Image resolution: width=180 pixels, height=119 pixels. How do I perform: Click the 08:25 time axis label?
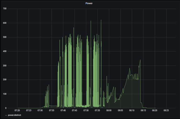166,110
